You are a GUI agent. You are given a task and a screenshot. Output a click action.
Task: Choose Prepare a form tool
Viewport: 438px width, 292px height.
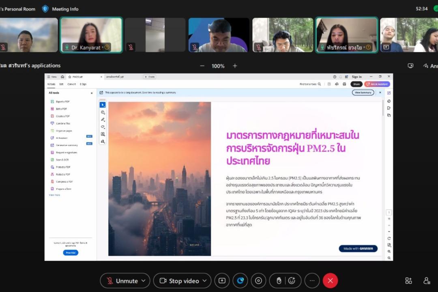click(x=61, y=189)
